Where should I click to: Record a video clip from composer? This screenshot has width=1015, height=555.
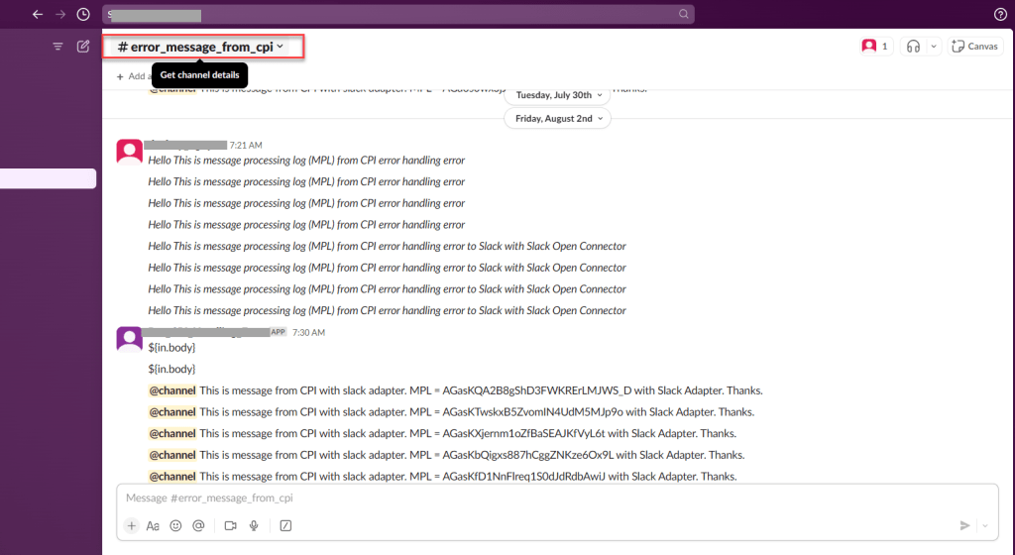pyautogui.click(x=230, y=525)
